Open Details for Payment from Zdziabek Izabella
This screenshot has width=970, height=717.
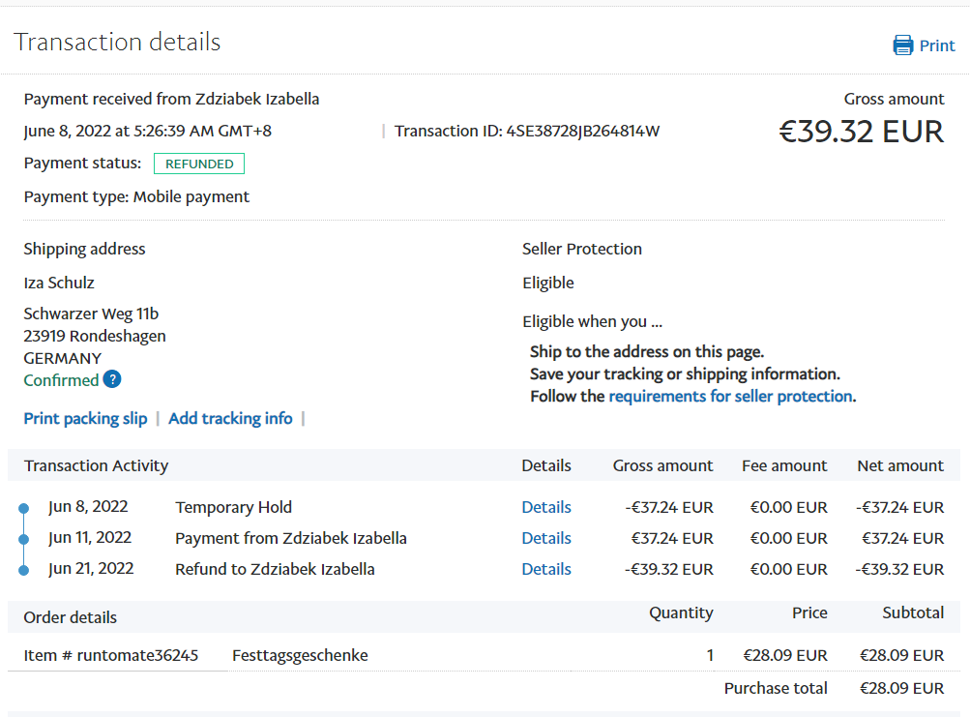tap(546, 538)
